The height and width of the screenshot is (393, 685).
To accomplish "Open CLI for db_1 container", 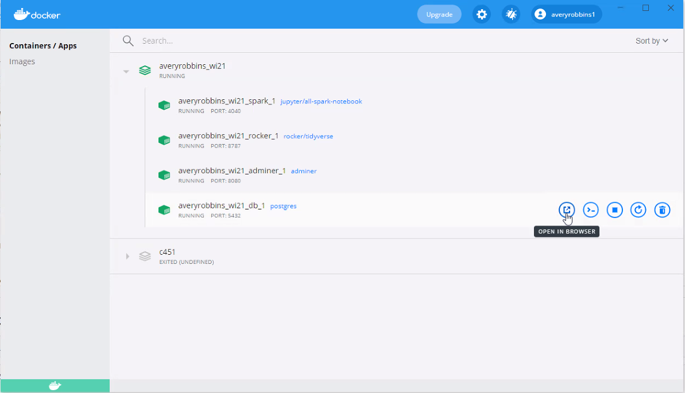I will [591, 210].
